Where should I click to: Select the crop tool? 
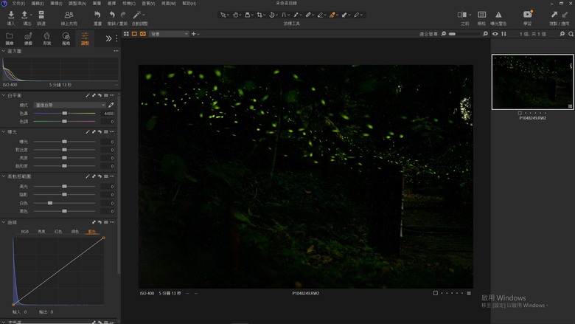pyautogui.click(x=259, y=15)
